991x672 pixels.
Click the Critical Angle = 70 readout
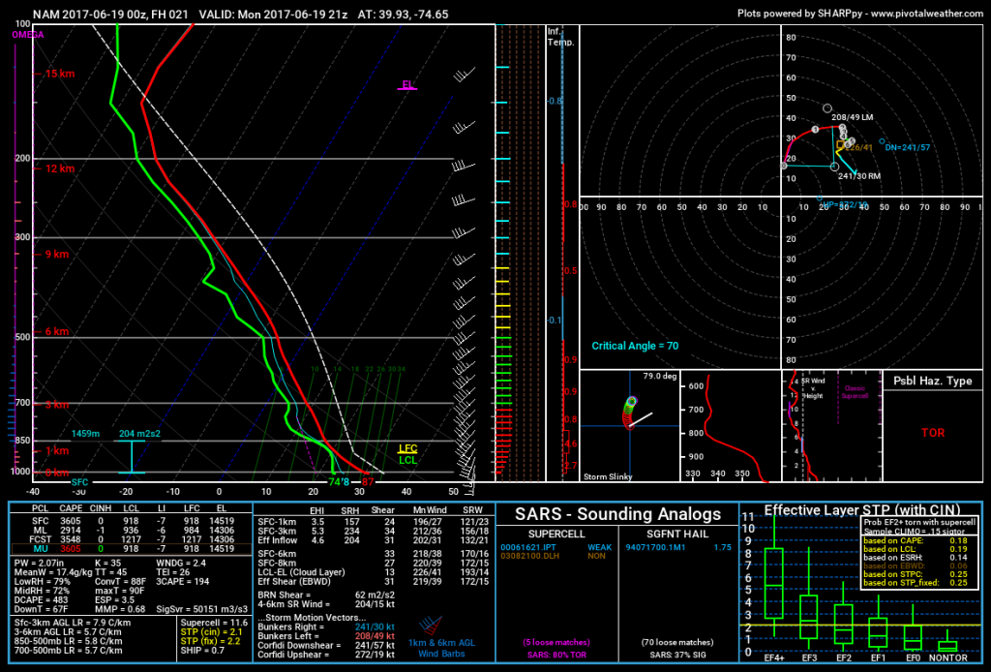tap(635, 346)
